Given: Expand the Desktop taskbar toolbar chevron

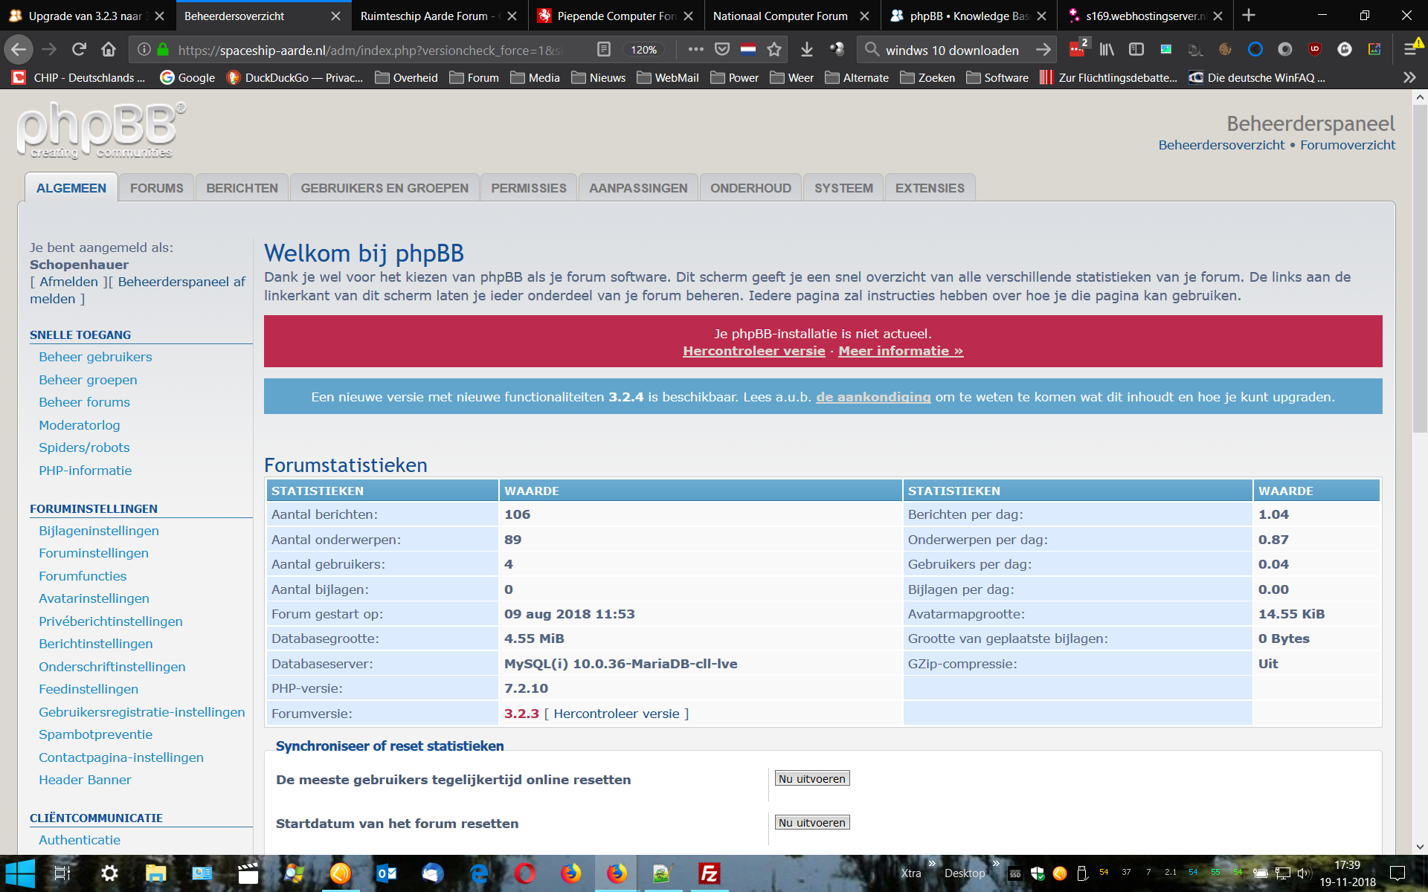Looking at the screenshot, I should [x=996, y=864].
